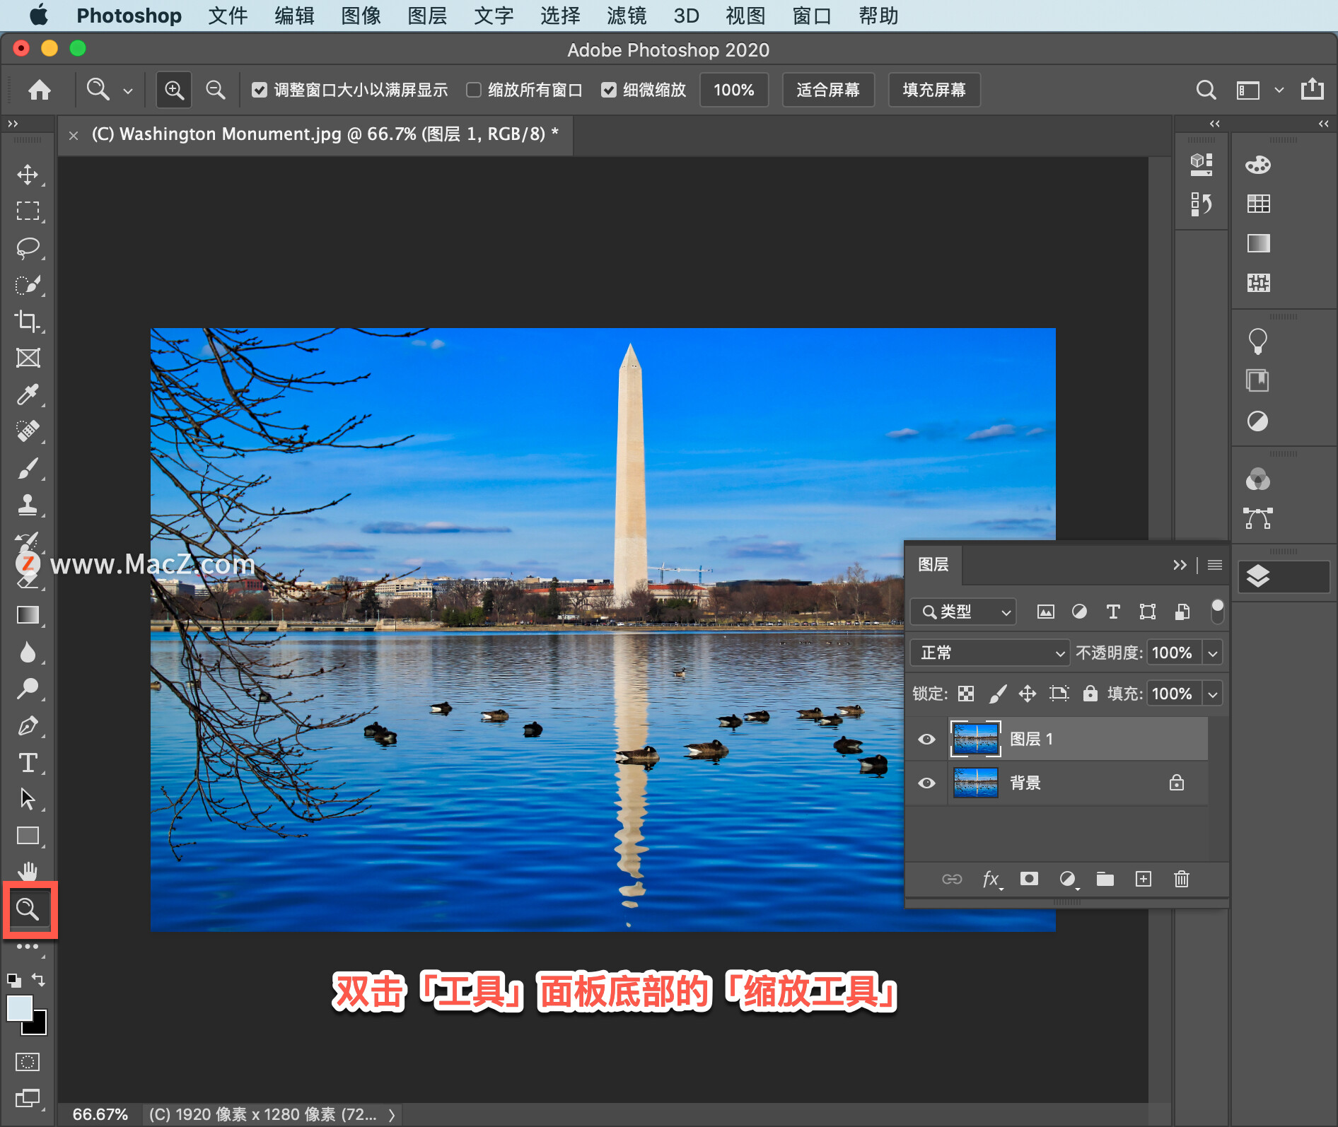Hide the 图层 1 layer eye
The image size is (1338, 1127).
pyautogui.click(x=926, y=740)
